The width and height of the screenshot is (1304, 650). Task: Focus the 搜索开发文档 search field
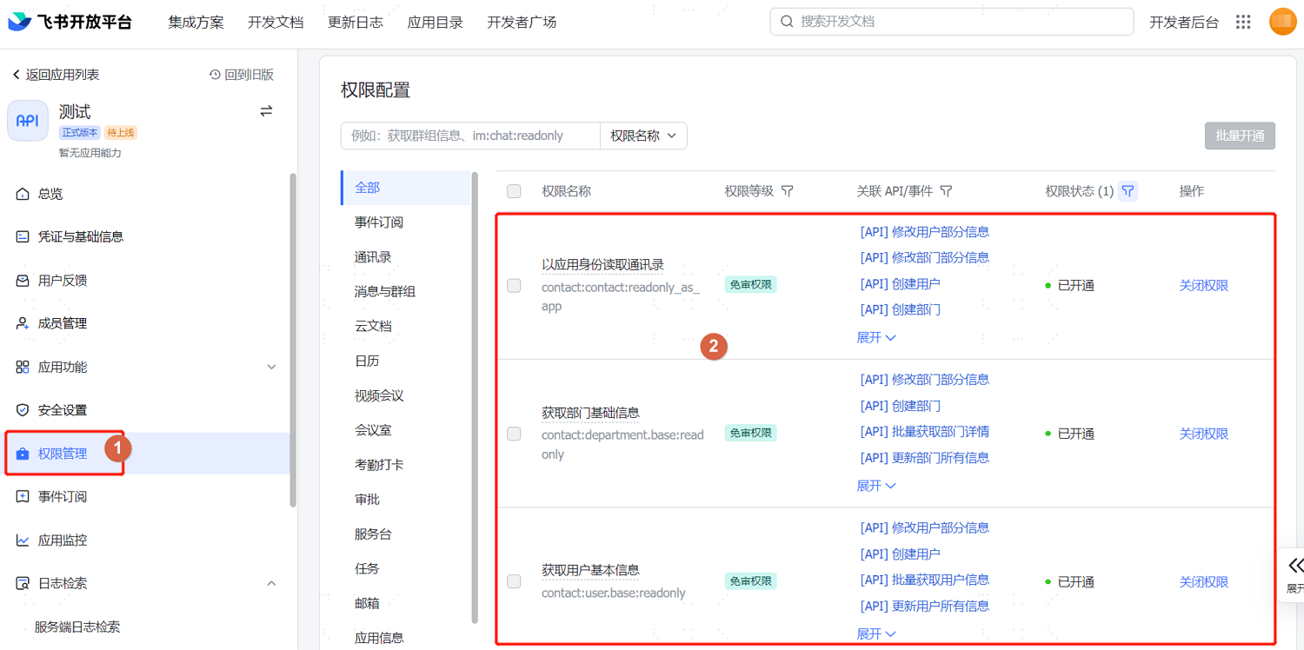[951, 22]
